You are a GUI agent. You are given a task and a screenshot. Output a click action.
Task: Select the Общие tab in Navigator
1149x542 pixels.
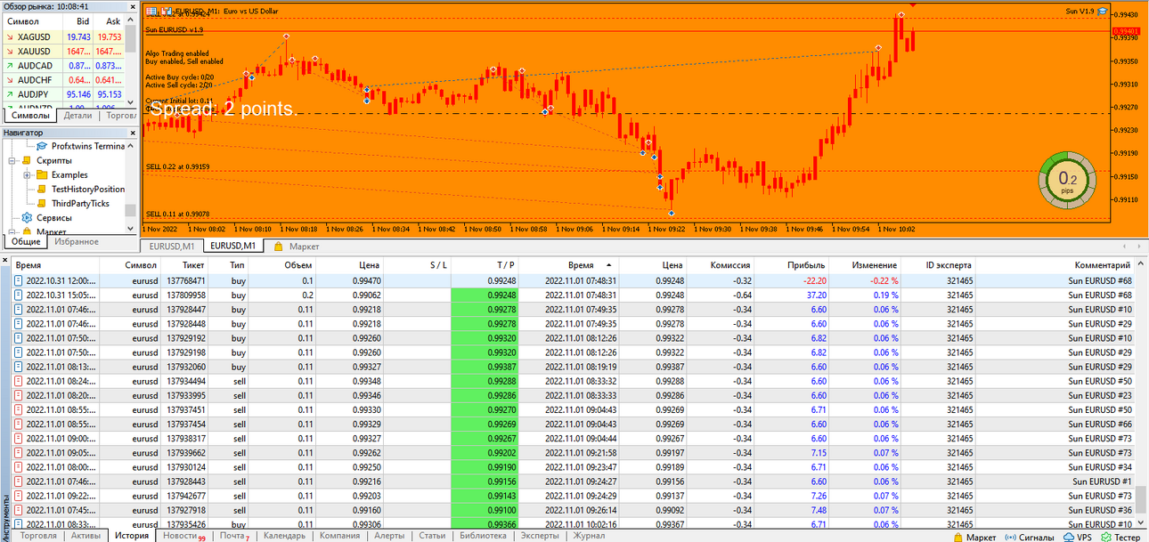pyautogui.click(x=26, y=242)
